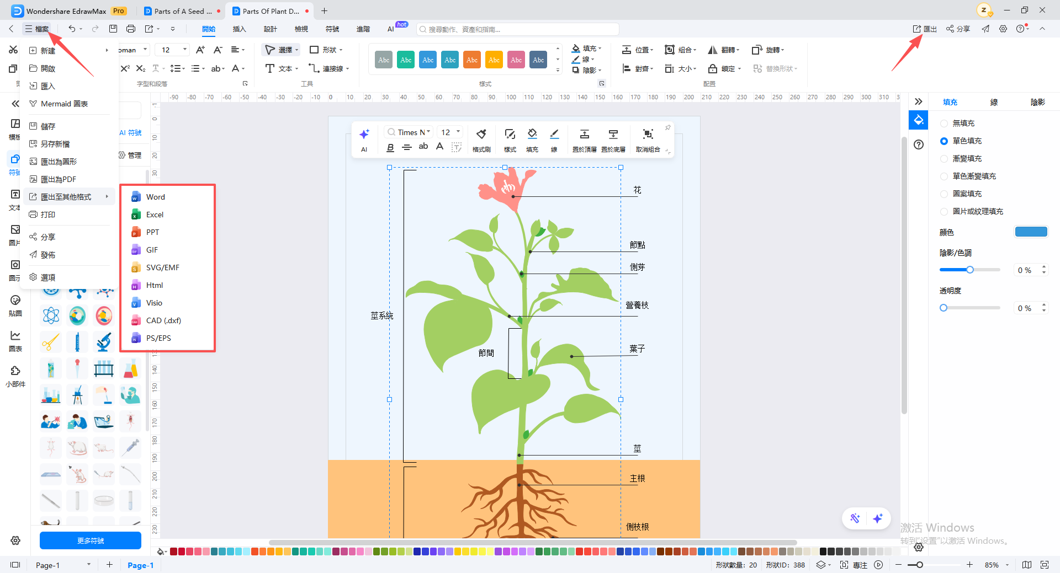The height and width of the screenshot is (573, 1060).
Task: Collapse the right panel with double chevron
Action: tap(919, 101)
